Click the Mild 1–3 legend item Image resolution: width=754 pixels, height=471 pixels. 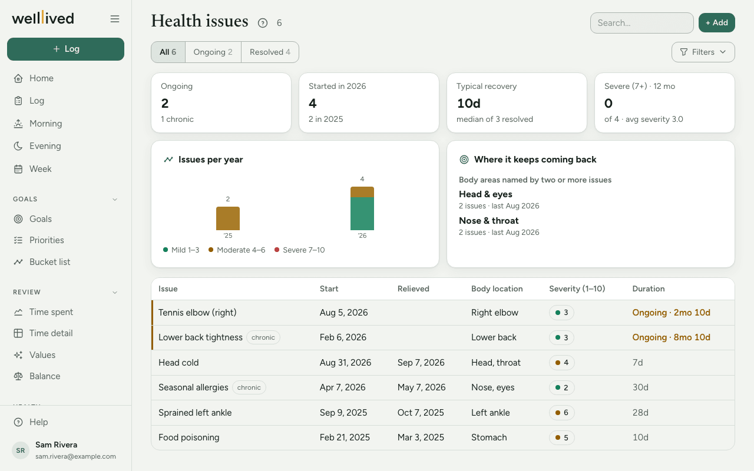pyautogui.click(x=181, y=250)
